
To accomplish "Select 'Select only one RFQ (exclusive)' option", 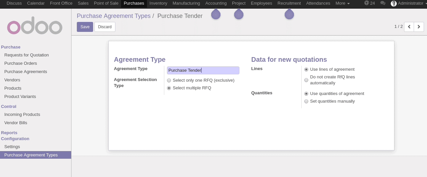I will (x=169, y=80).
